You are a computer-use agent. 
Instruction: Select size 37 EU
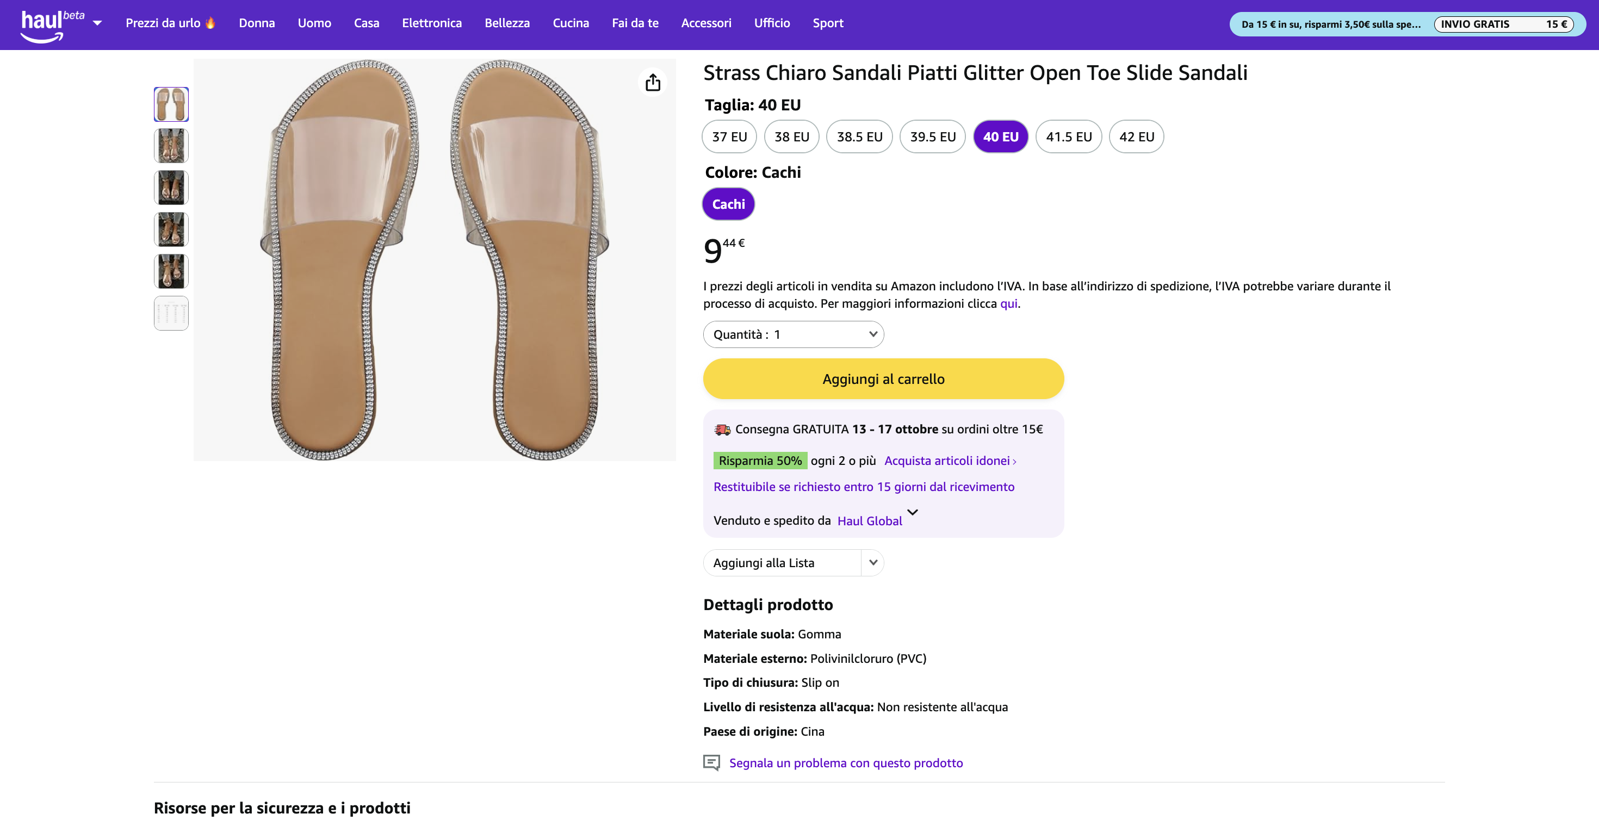[x=729, y=136]
